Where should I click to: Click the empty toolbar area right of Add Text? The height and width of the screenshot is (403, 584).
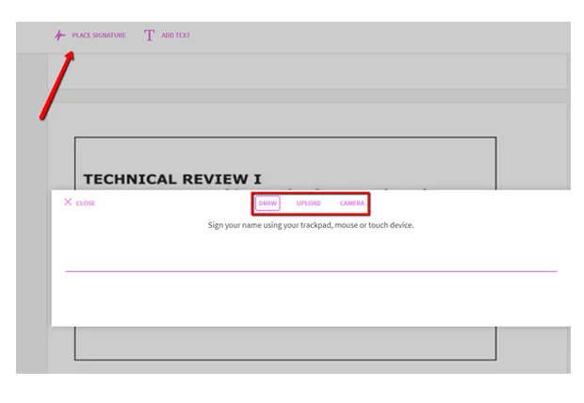coord(380,37)
